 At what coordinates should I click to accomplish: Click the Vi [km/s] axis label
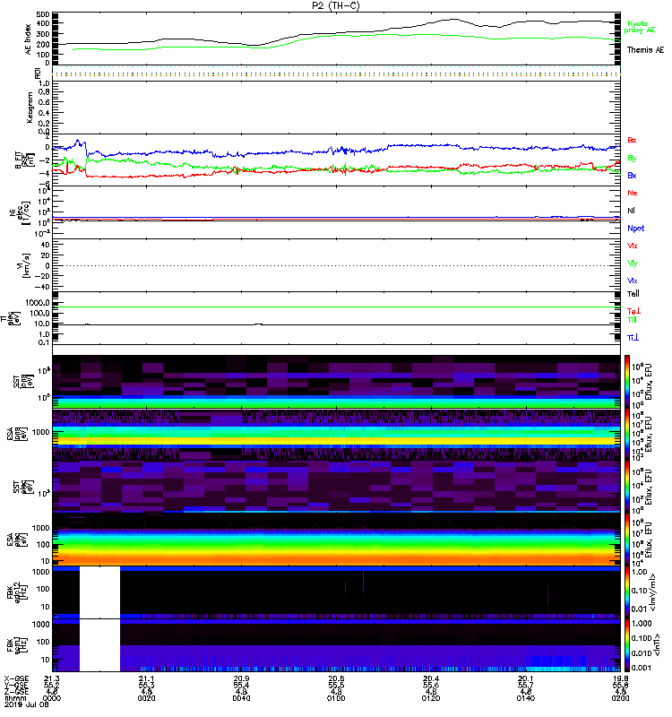23,265
